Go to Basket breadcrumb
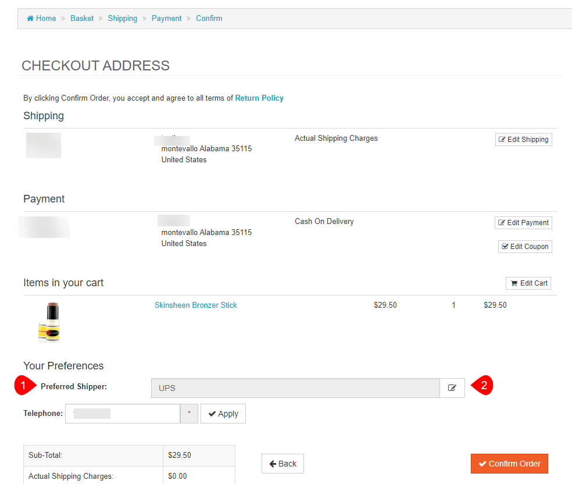 tap(82, 19)
